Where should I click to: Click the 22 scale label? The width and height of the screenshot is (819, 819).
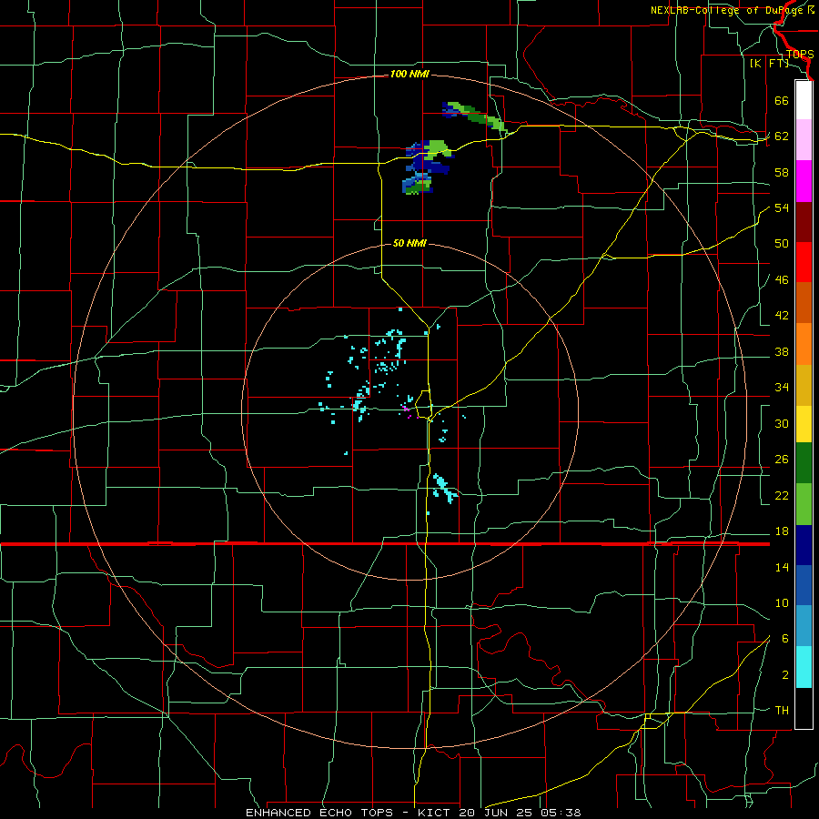coord(782,495)
